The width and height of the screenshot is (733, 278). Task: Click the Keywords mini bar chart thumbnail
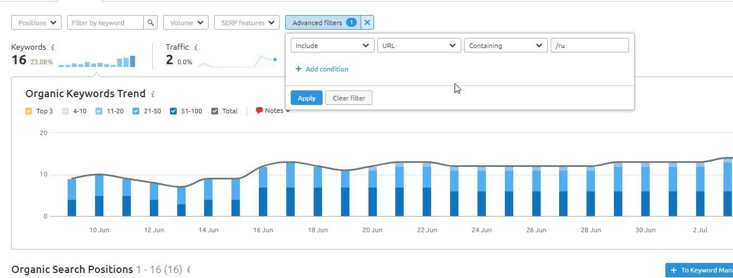(97, 61)
